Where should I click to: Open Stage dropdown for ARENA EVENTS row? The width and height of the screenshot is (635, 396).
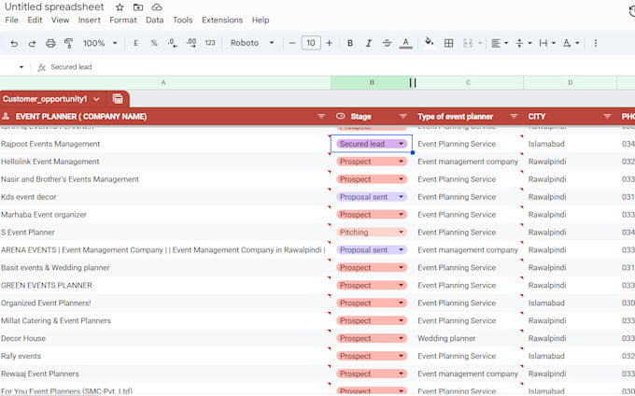[401, 249]
